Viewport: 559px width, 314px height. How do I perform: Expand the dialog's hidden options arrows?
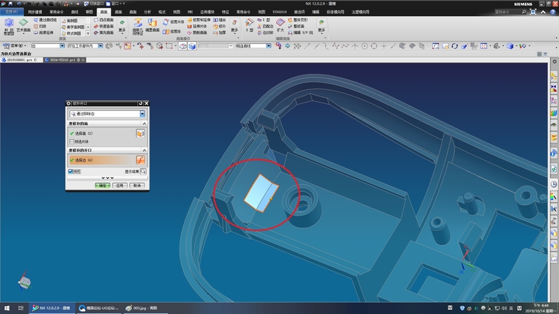point(107,178)
